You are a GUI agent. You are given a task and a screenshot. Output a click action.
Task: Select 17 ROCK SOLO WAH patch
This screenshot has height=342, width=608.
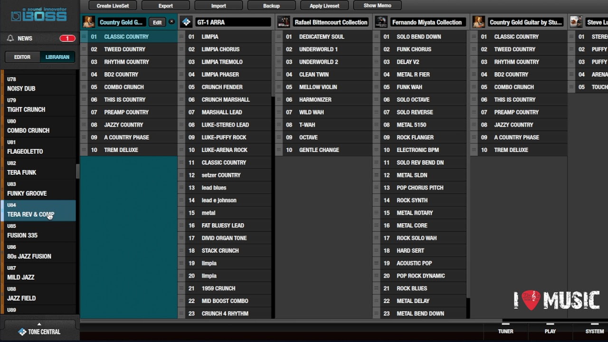420,238
